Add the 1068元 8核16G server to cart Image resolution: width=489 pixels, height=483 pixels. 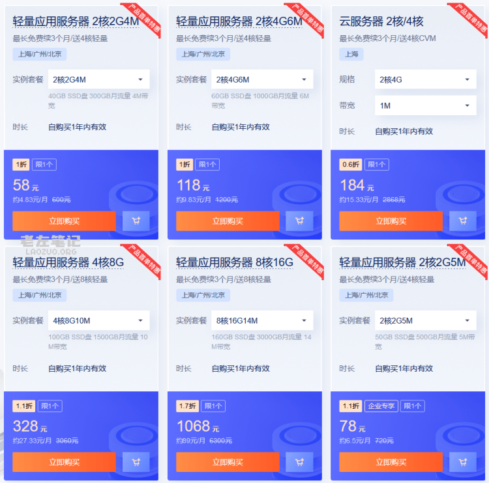[x=299, y=462]
